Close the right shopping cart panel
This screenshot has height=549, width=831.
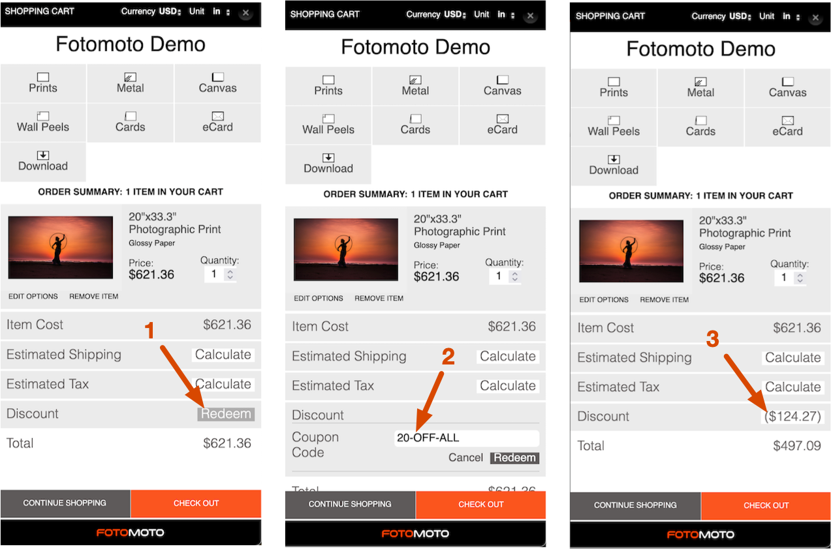coord(815,18)
